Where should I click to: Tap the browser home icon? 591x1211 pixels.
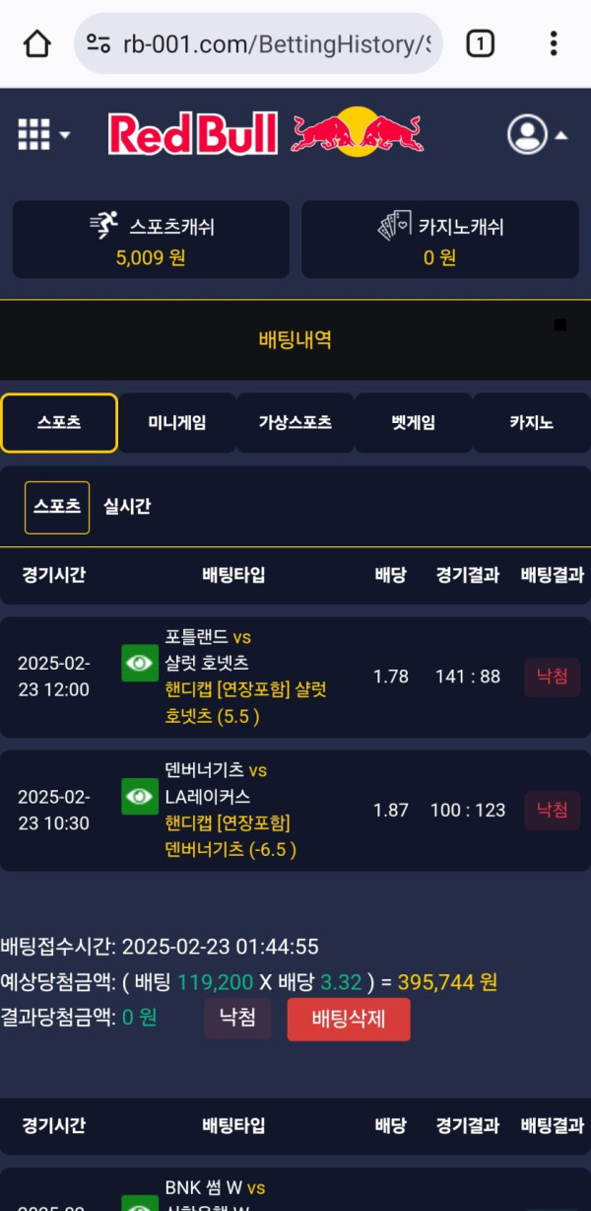click(x=36, y=43)
